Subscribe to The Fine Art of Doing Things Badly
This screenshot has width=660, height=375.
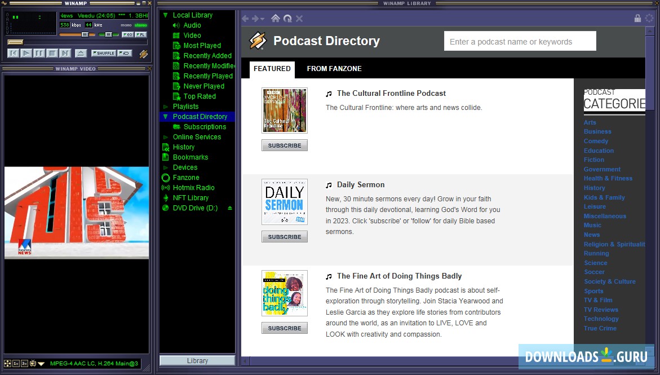point(285,328)
